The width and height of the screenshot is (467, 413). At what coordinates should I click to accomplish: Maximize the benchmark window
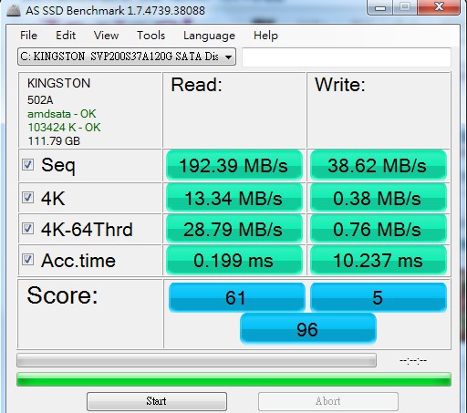(405, 7)
